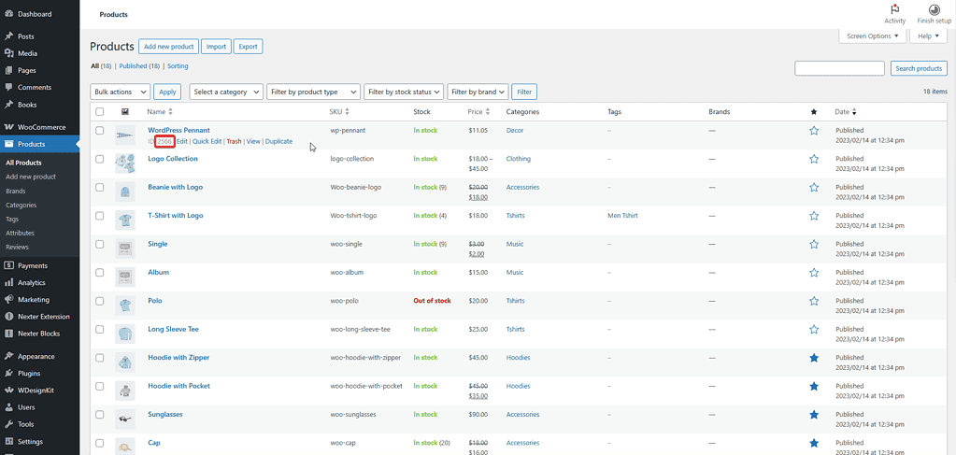The height and width of the screenshot is (455, 956).
Task: Move WordPress Pennant to Trash
Action: [235, 141]
